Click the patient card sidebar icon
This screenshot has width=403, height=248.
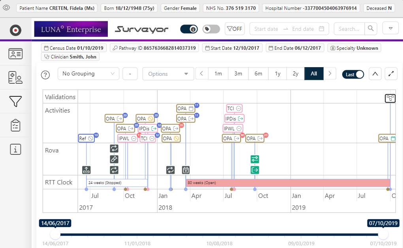click(15, 54)
